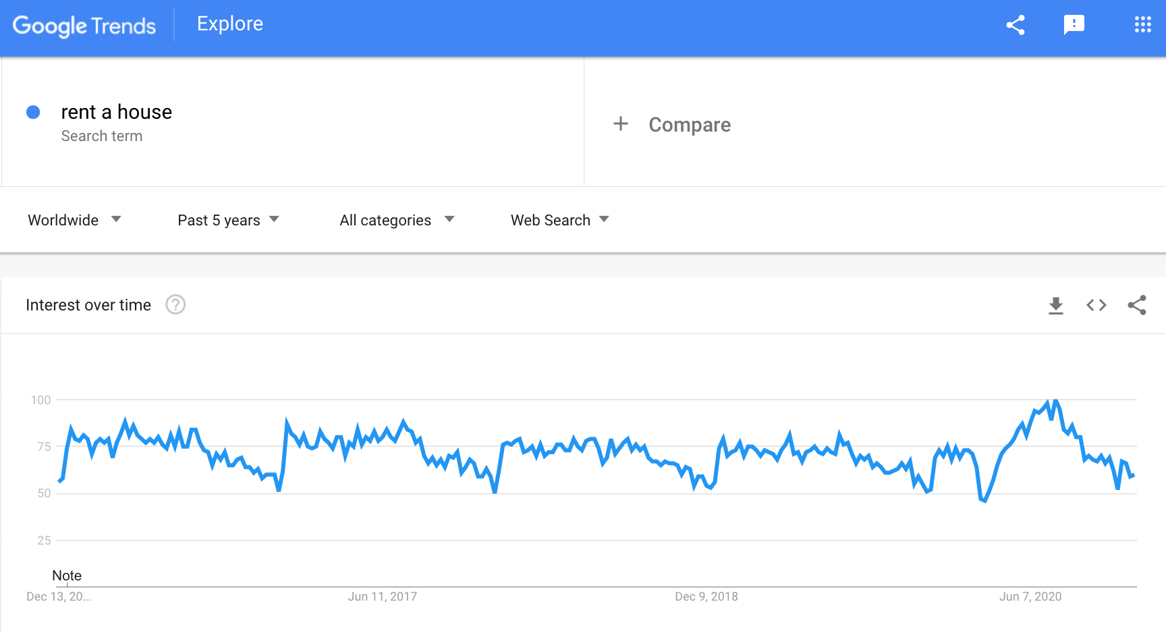Click the chart peak near Jun 2020
The height and width of the screenshot is (633, 1166).
point(1055,401)
